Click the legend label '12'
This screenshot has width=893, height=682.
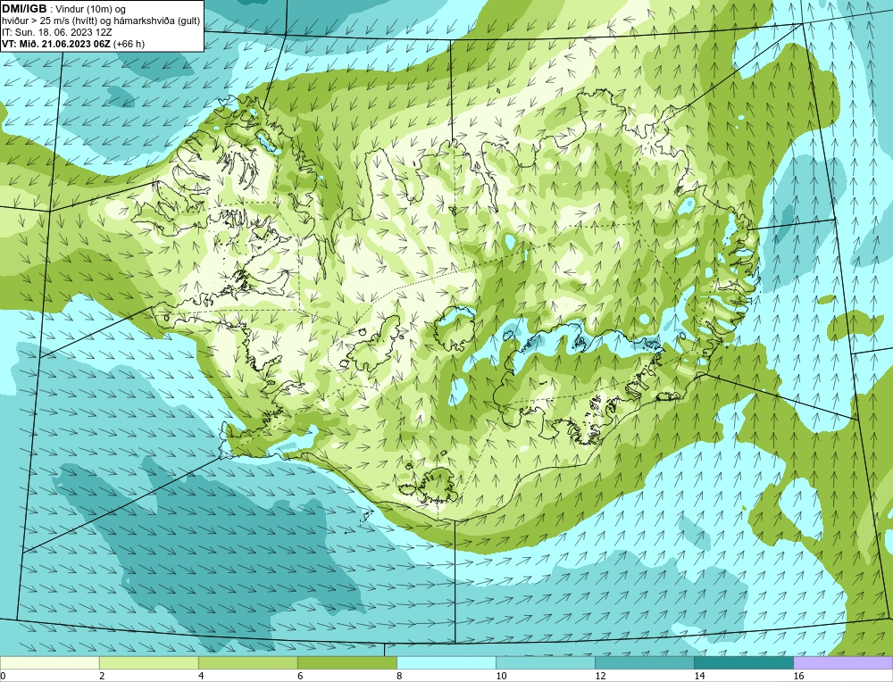click(x=600, y=676)
